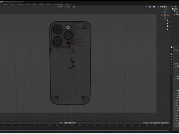The width and height of the screenshot is (179, 134).
Task: Switch to the Sculpting workspace tab
Action: pyautogui.click(x=5, y=4)
